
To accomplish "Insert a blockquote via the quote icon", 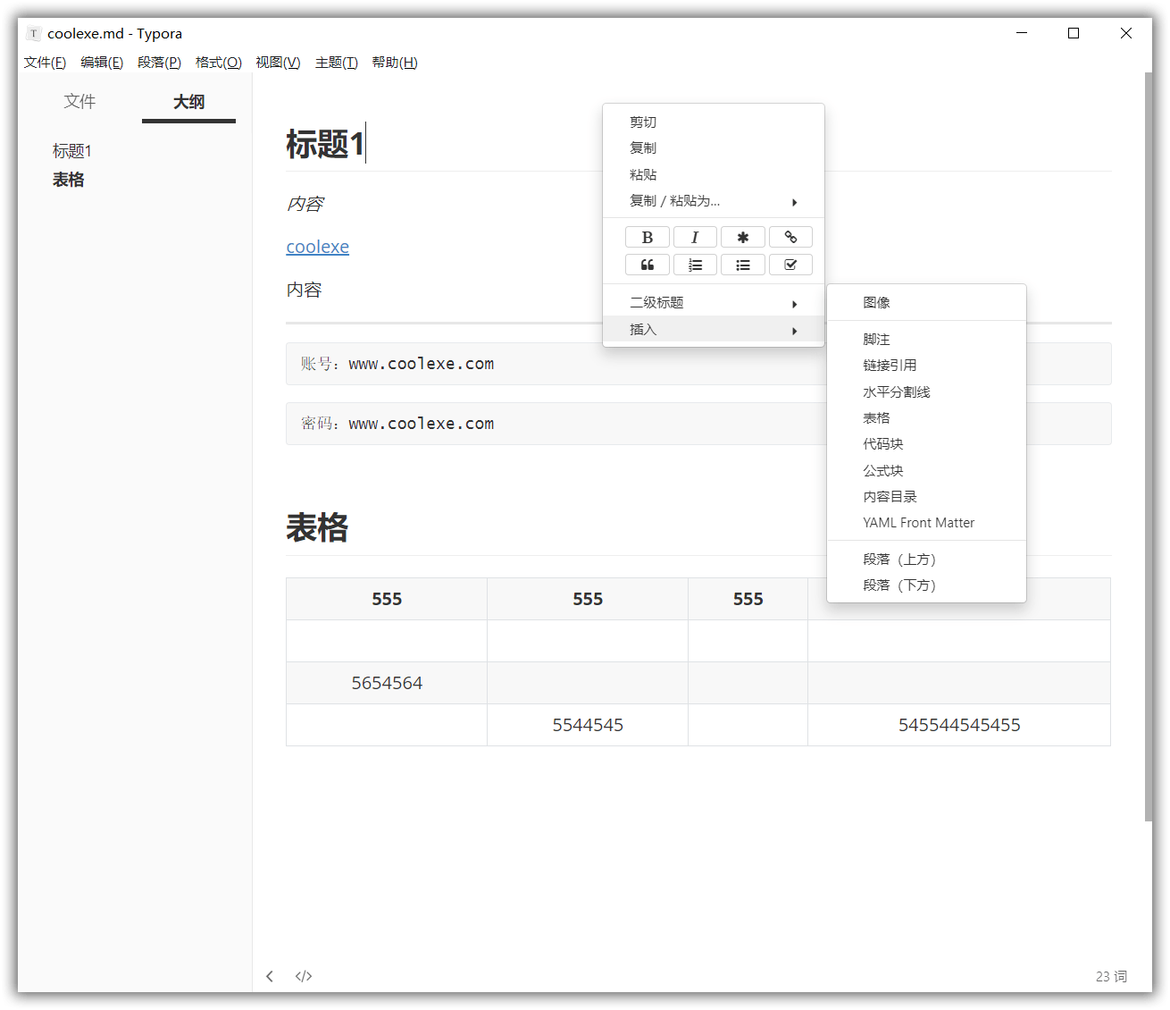I will pyautogui.click(x=647, y=264).
